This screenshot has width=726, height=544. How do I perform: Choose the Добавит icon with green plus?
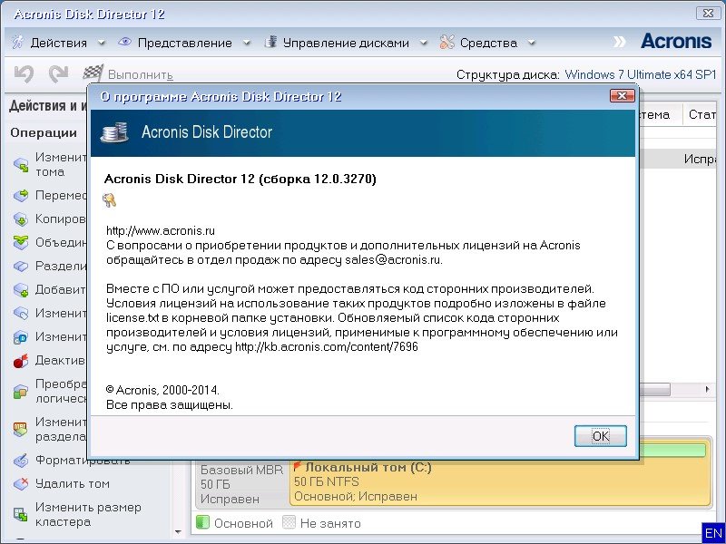pos(21,289)
